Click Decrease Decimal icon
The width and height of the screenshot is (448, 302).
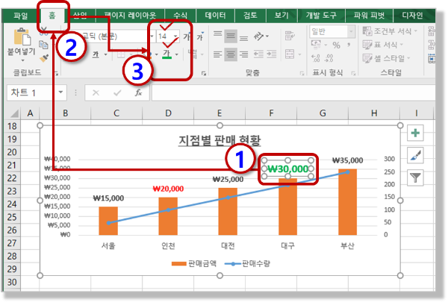tap(329, 58)
